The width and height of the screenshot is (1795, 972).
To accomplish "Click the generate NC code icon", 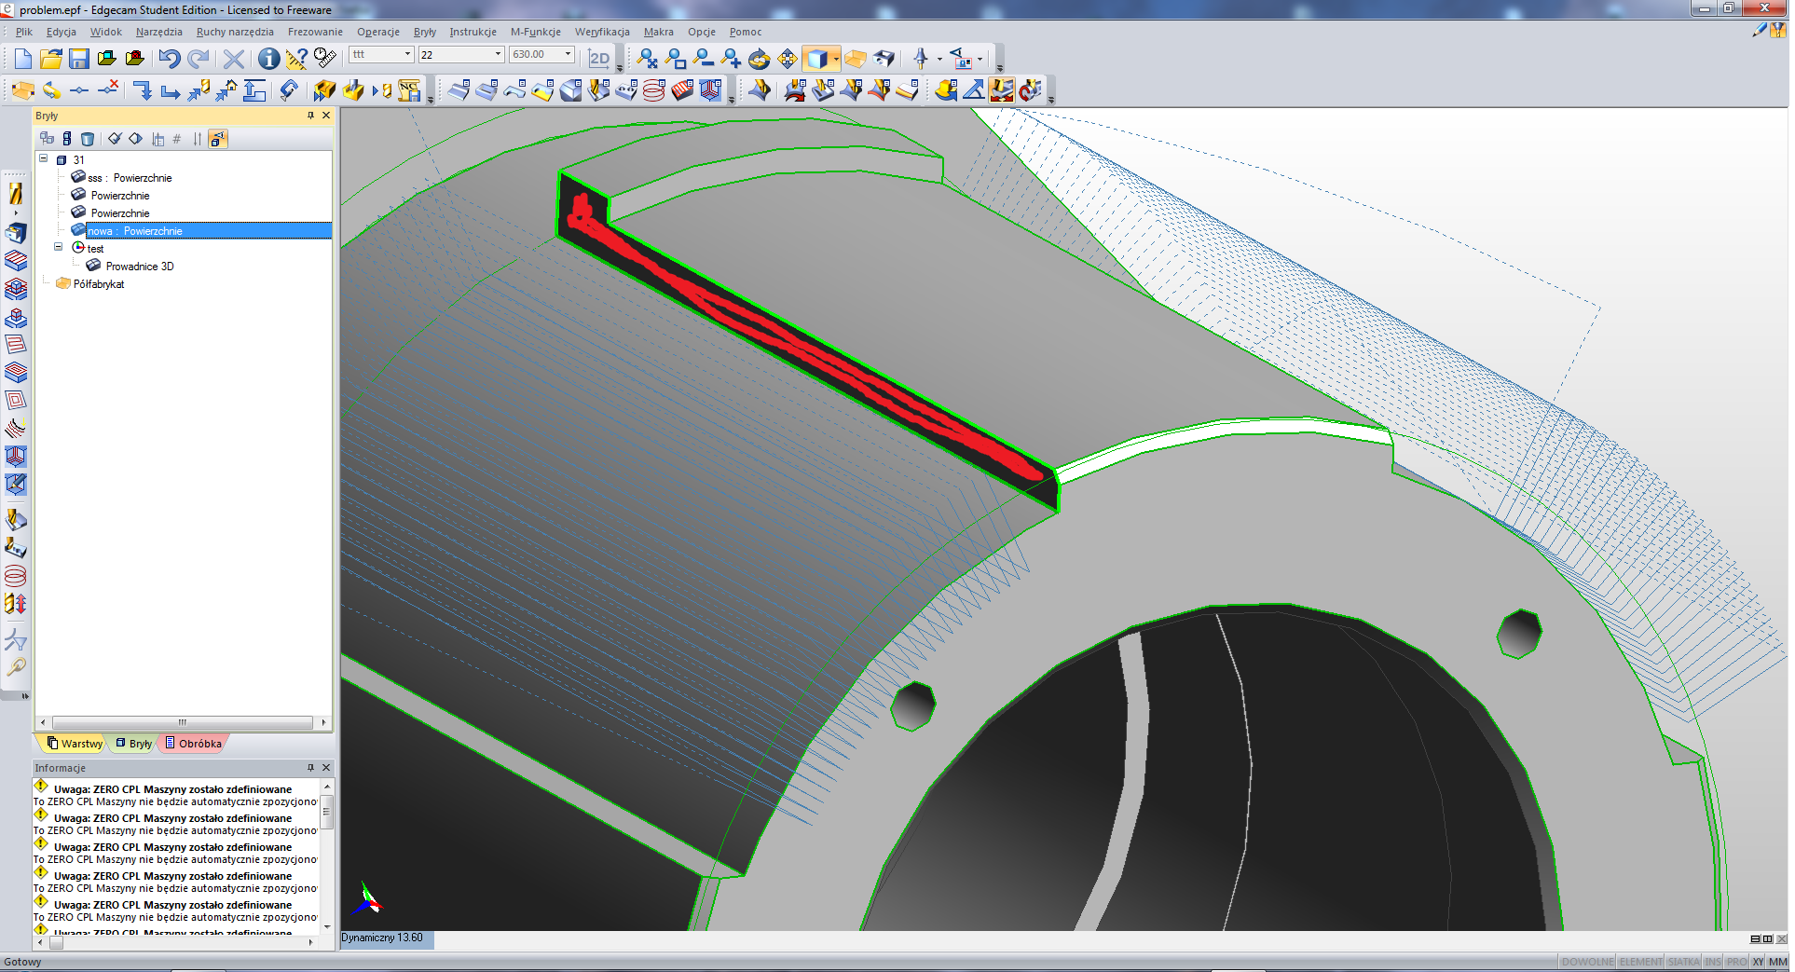I will (409, 90).
